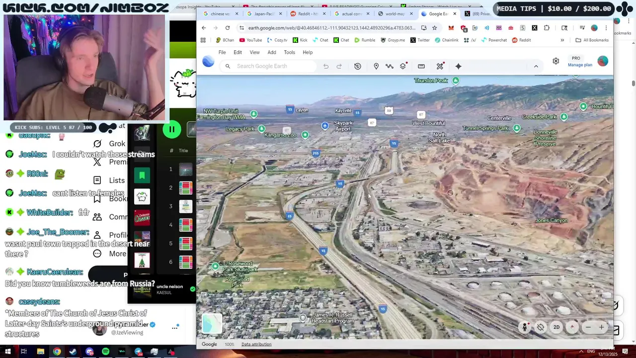Click the Windows Start button
The image size is (636, 358).
(7, 352)
